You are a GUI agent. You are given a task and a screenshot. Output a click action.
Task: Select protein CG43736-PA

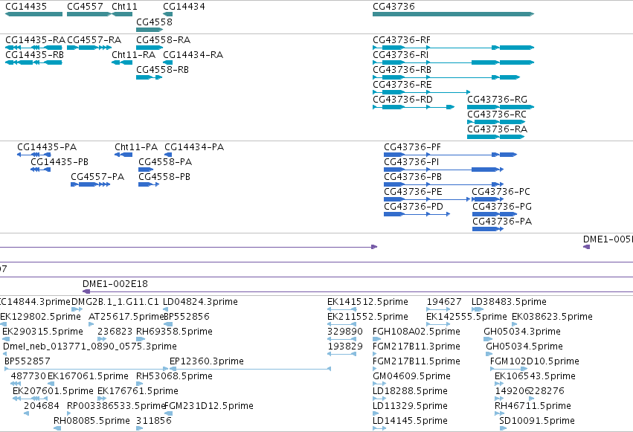(488, 229)
